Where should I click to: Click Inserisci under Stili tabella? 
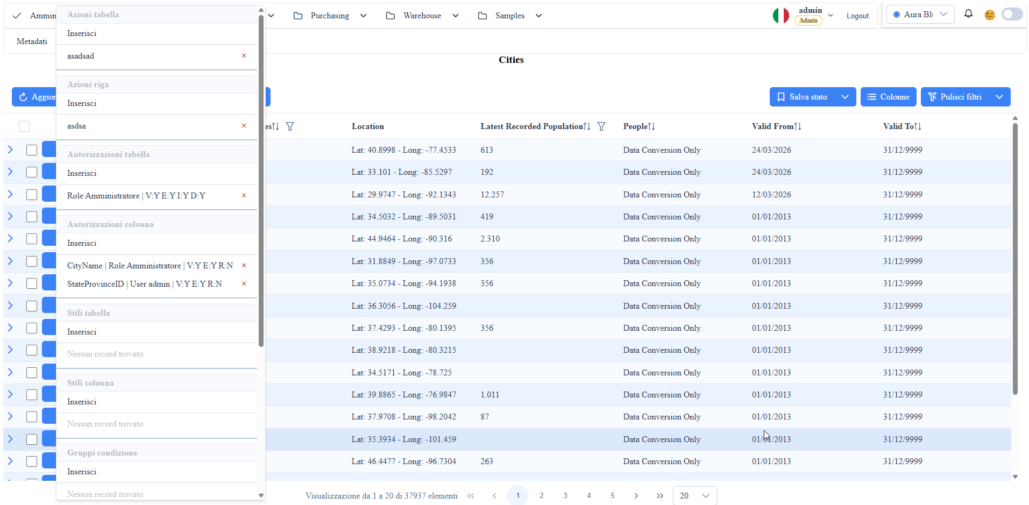pyautogui.click(x=82, y=332)
